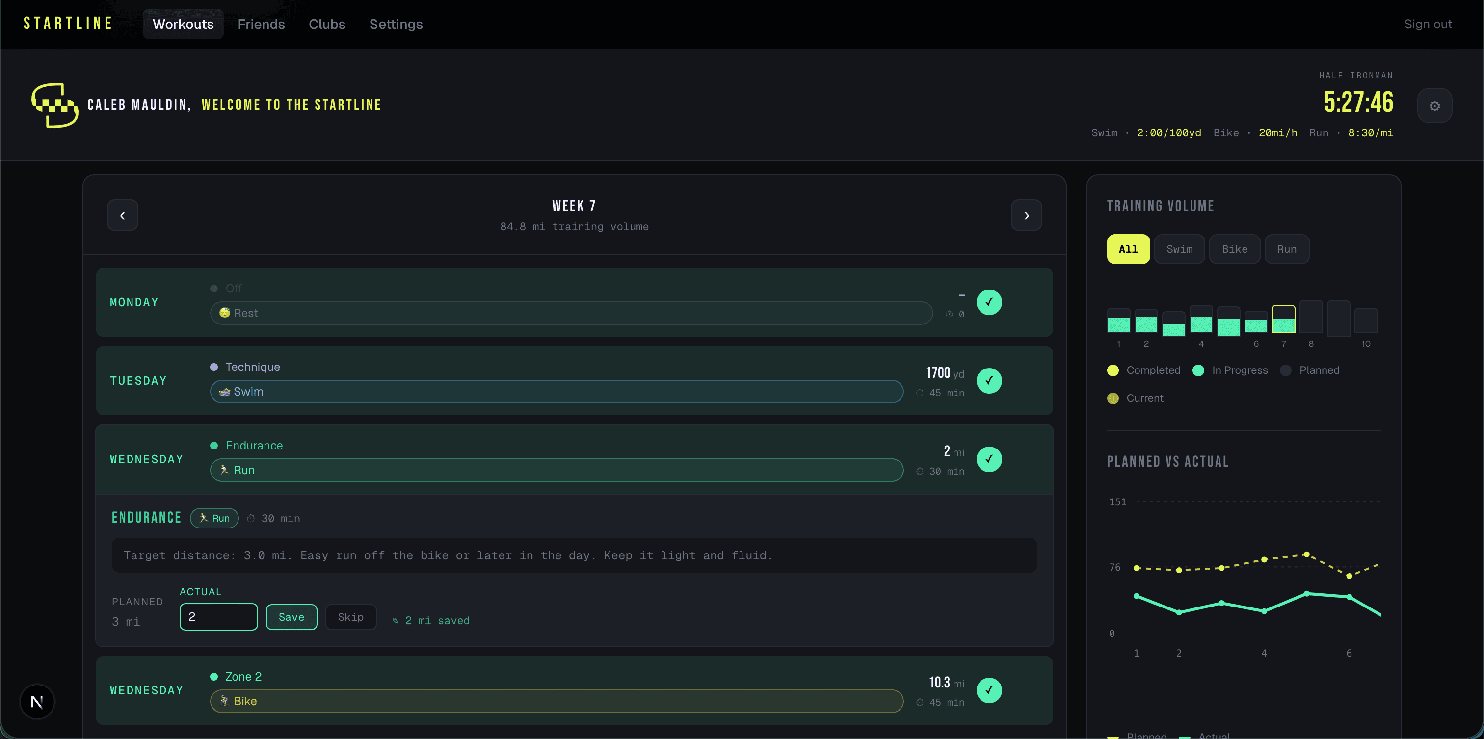Click the Run tag in Endurance details

click(214, 518)
